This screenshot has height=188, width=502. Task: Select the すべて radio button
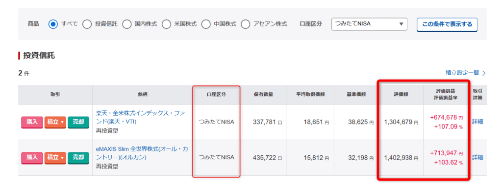tap(53, 24)
